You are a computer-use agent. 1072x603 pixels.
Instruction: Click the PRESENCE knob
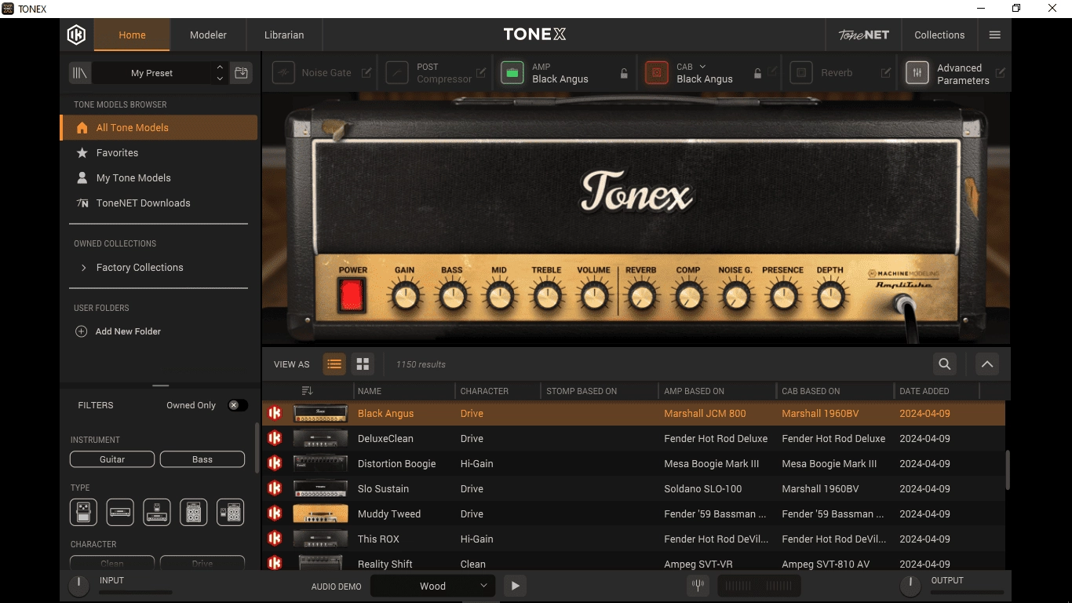click(782, 297)
